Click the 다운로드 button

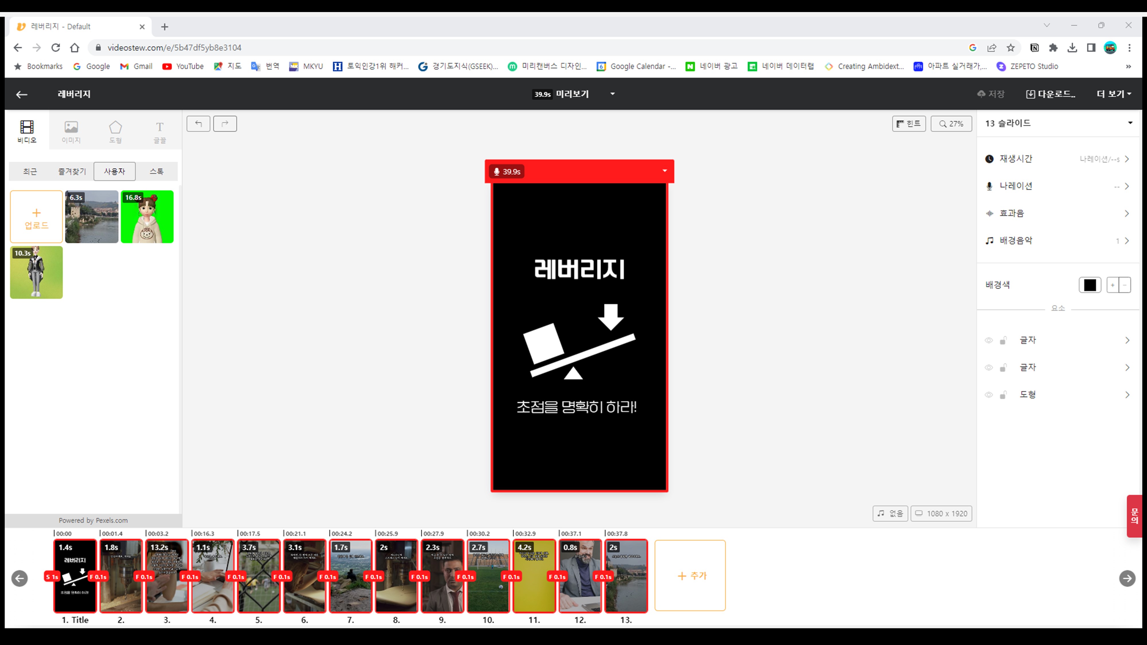click(1050, 94)
